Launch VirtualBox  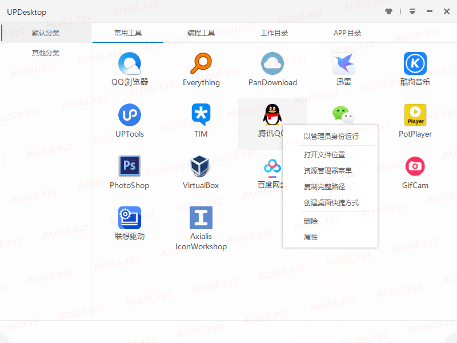pyautogui.click(x=200, y=166)
